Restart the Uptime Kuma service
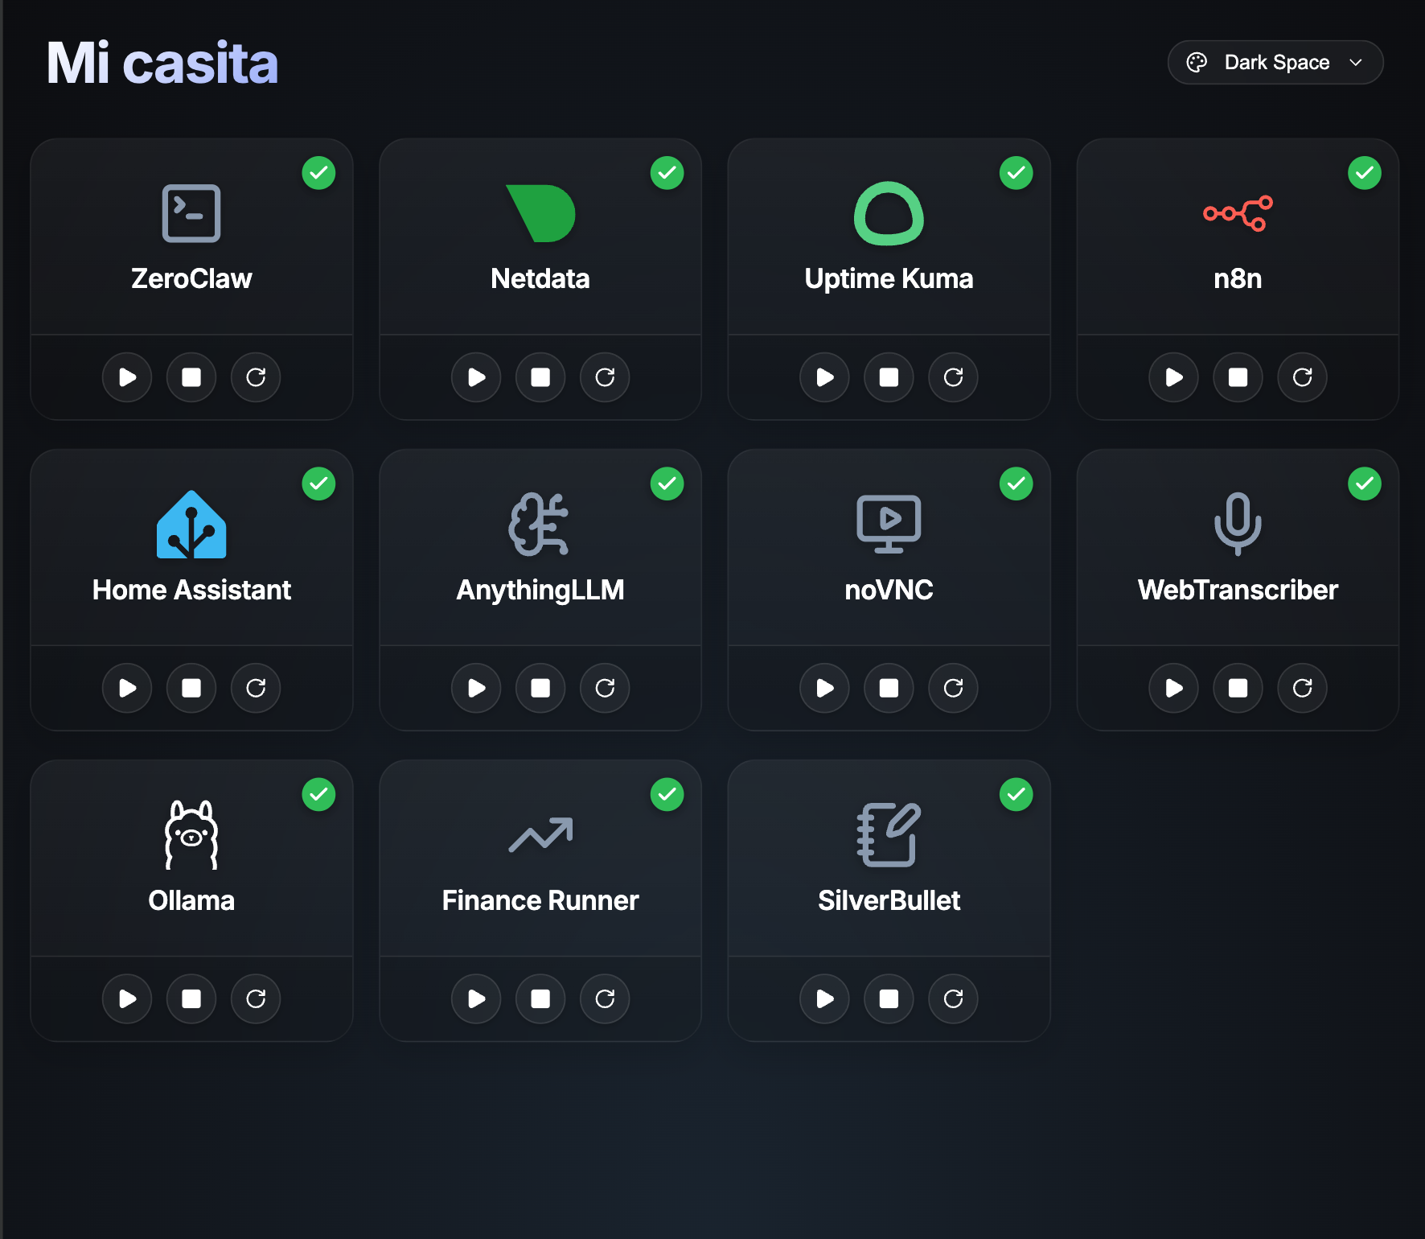 [953, 377]
